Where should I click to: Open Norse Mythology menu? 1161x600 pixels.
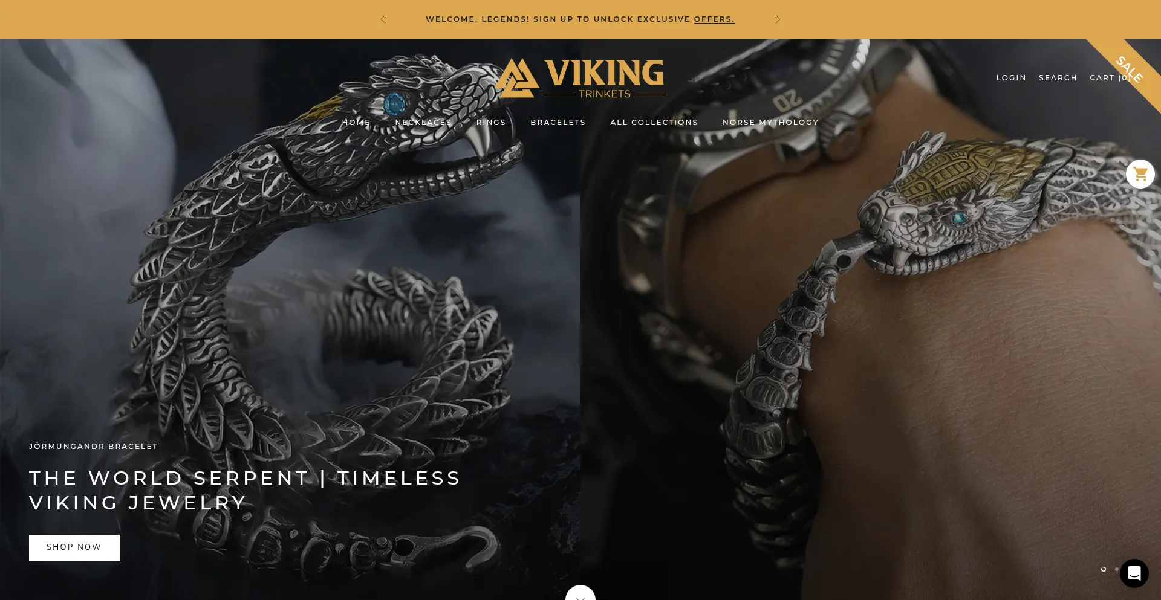coord(770,123)
